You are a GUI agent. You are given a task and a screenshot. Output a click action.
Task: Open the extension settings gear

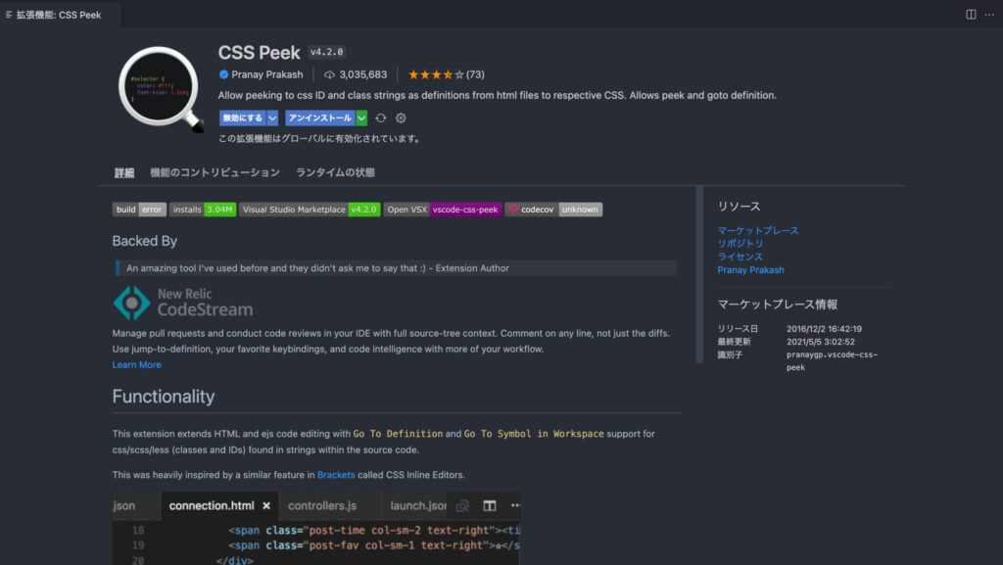(401, 118)
